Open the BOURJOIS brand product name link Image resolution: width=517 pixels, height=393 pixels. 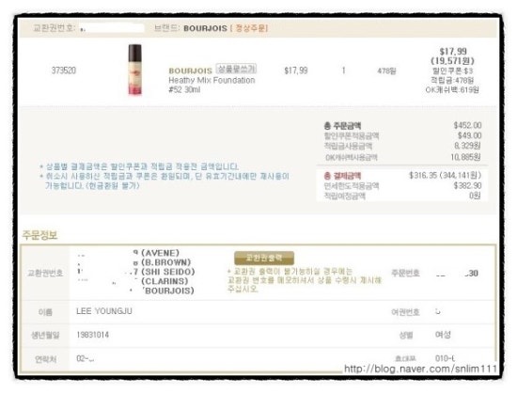tap(190, 71)
